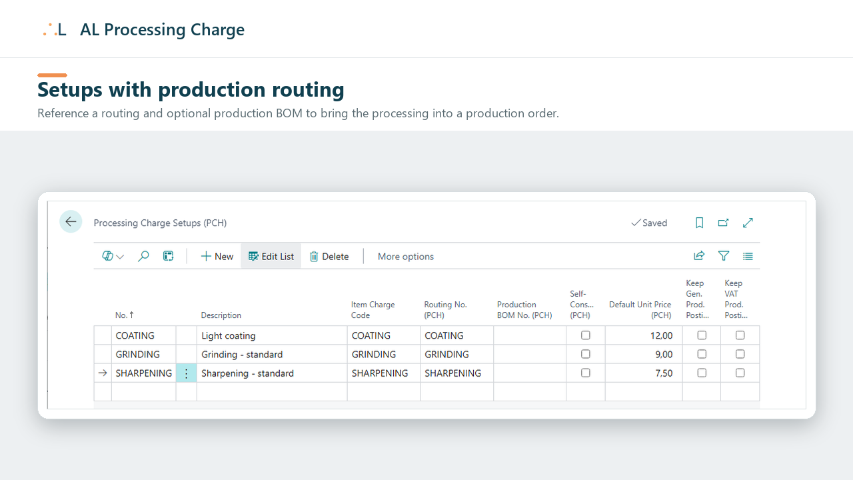Click the Routing No. (PCH) column header

[445, 310]
